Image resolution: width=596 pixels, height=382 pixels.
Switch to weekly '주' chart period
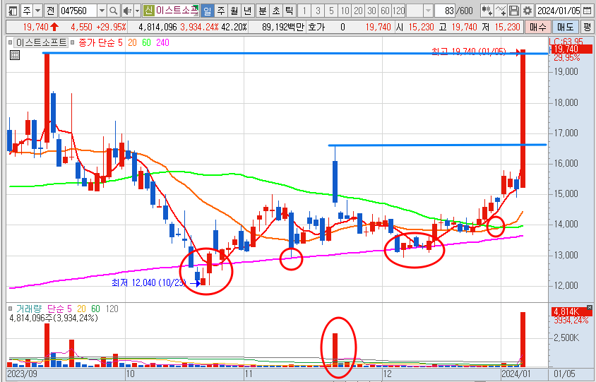pos(221,11)
